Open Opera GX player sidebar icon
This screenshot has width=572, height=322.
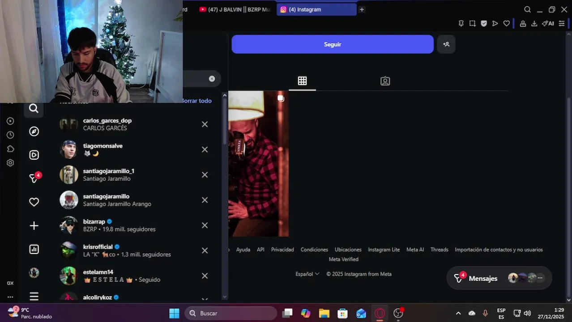[10, 121]
